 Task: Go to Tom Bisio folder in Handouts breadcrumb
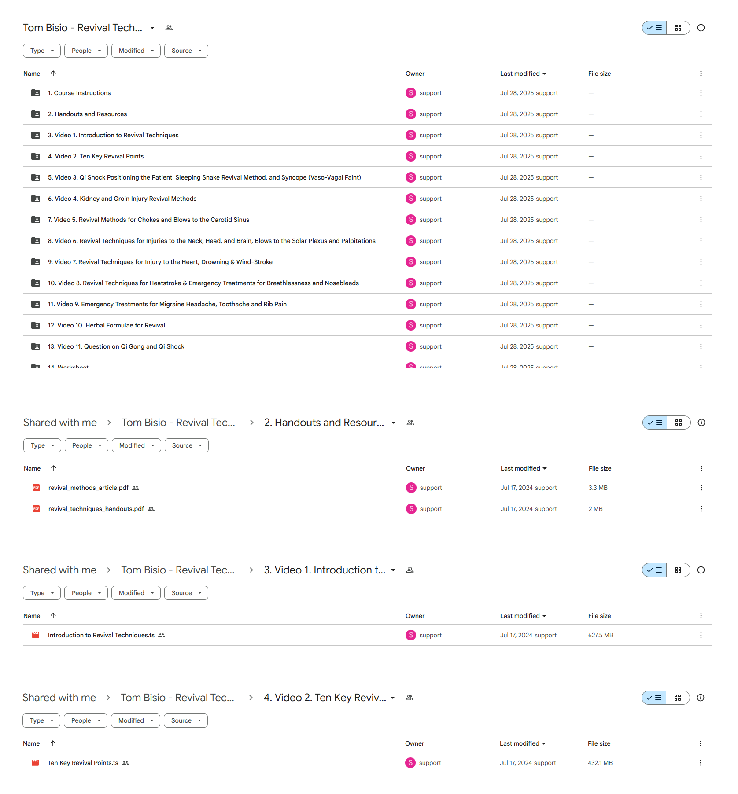pos(178,423)
